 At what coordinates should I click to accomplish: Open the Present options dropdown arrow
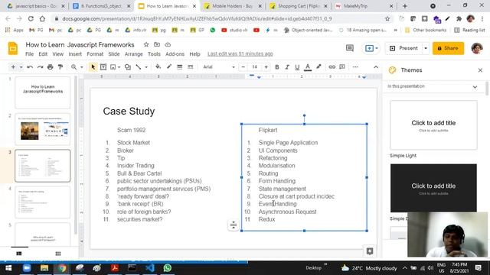point(426,48)
